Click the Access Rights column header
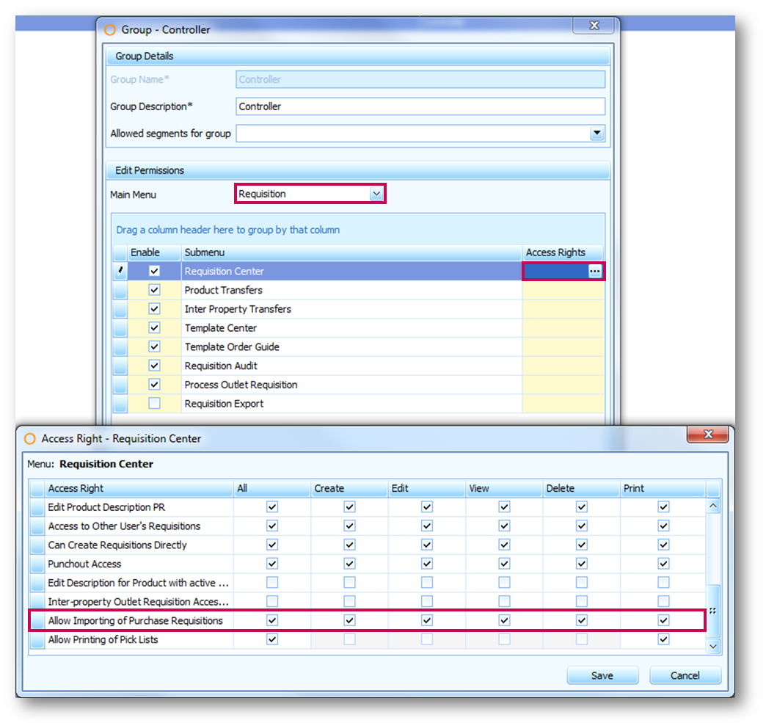 pyautogui.click(x=562, y=252)
